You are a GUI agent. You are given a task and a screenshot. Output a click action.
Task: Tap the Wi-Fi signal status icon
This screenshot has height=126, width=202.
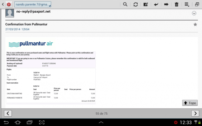point(195,122)
